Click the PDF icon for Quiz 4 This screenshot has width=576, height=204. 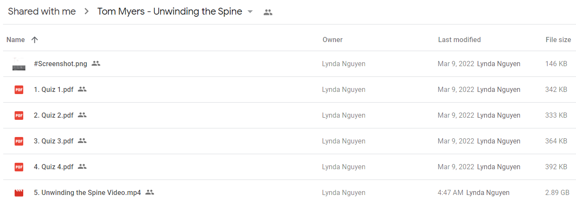click(x=19, y=167)
